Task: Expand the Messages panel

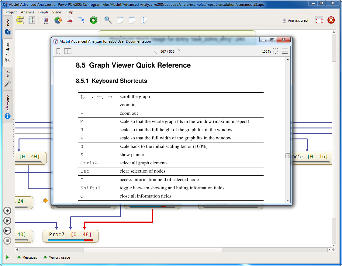Action: point(27,257)
